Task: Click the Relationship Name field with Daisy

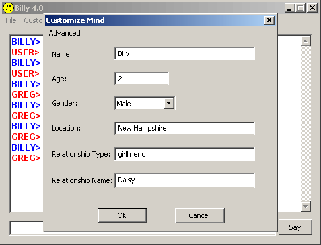Action: tap(184, 180)
